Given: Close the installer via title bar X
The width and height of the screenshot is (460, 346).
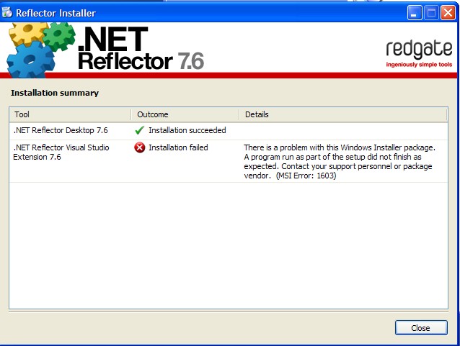Looking at the screenshot, I should 448,13.
